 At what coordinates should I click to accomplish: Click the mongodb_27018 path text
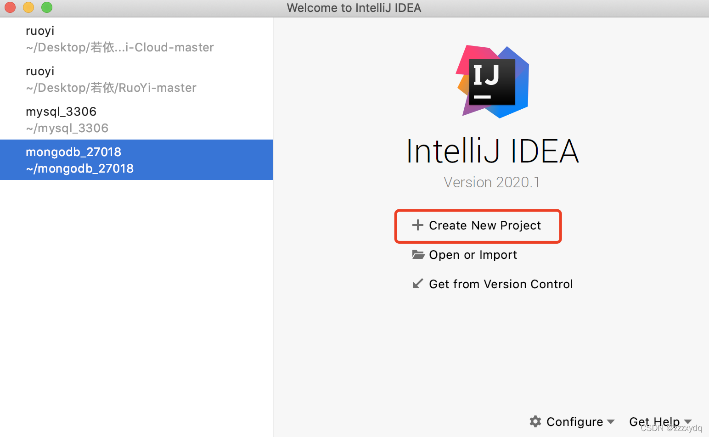click(79, 168)
